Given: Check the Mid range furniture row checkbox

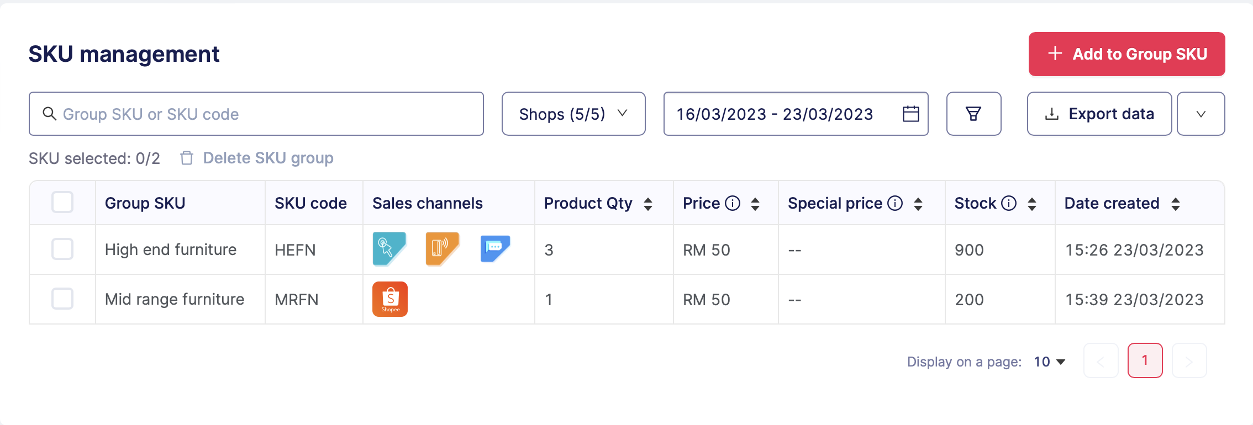Looking at the screenshot, I should pos(62,299).
